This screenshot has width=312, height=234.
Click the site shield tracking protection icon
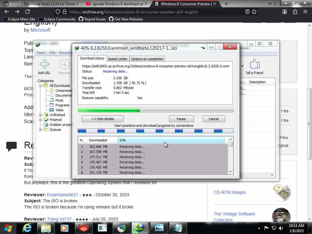click(x=58, y=12)
